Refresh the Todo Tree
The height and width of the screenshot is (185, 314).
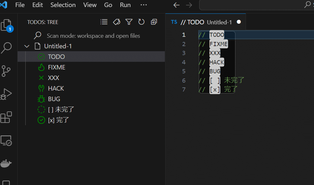click(x=141, y=22)
